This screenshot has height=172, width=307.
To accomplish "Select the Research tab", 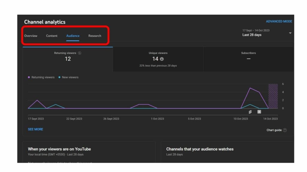I will coord(95,36).
